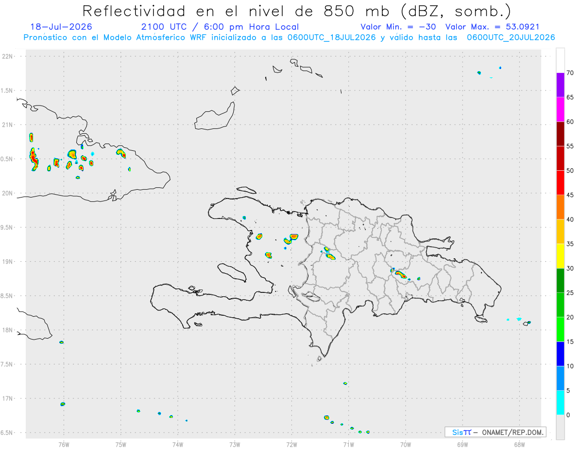This screenshot has height=451, width=583.
Task: Click '2100 UTC / 6:00 pm Hora Local'
Action: tap(220, 27)
